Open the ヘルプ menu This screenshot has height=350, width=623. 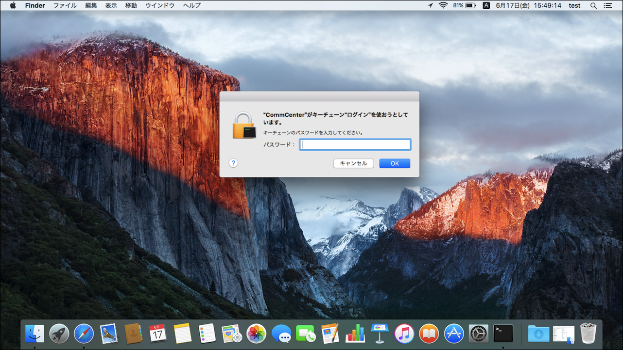tap(191, 5)
